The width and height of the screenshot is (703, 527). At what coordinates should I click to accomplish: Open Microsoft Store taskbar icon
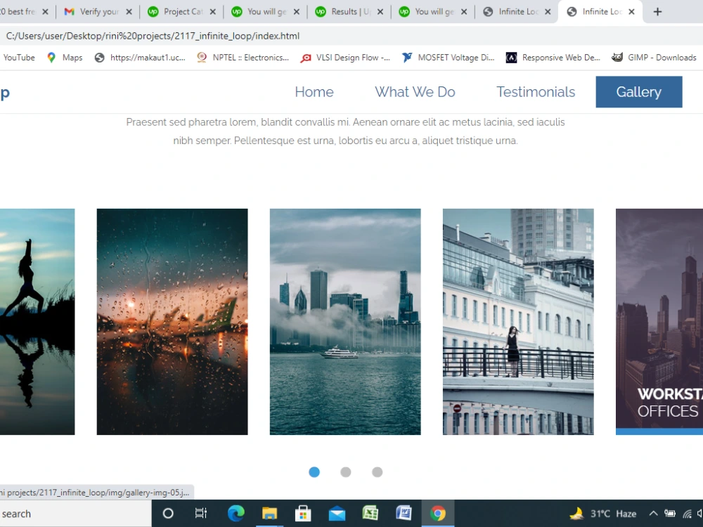coord(303,513)
